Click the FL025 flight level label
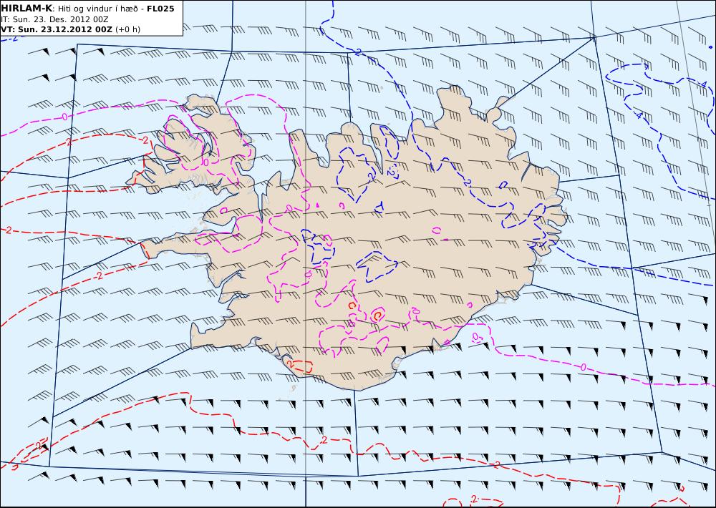 (160, 9)
